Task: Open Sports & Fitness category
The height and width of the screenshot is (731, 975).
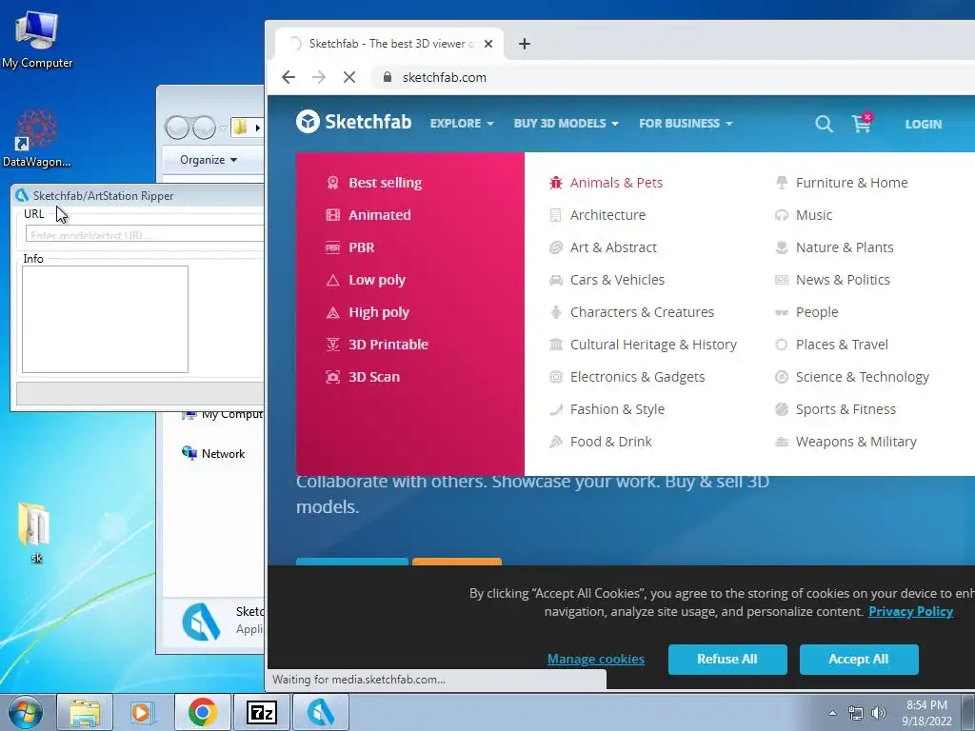Action: [x=836, y=409]
